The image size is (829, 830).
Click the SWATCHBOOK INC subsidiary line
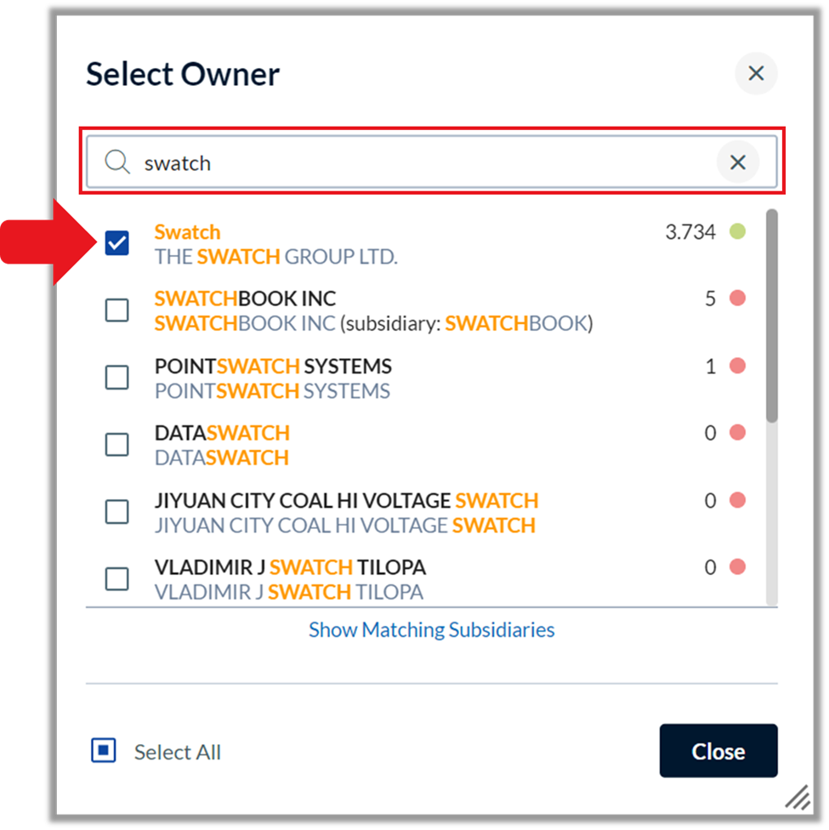(374, 323)
